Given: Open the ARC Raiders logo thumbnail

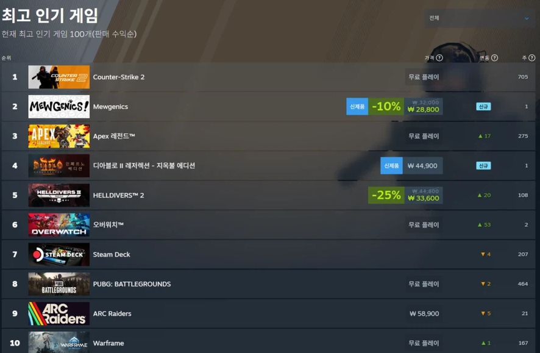Looking at the screenshot, I should 59,314.
